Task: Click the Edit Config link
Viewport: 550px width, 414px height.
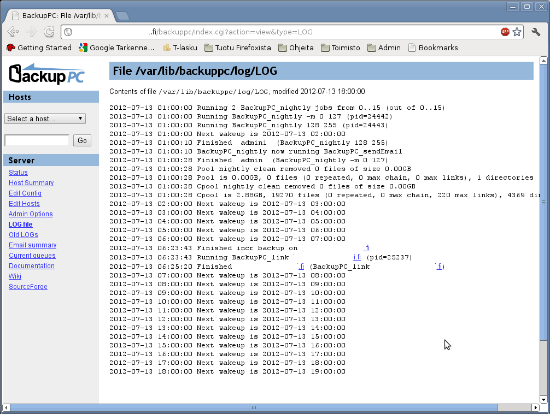Action: pos(25,193)
